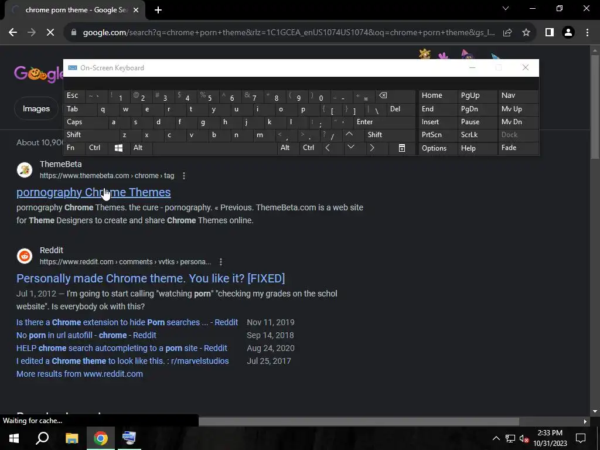
Task: Click the share page icon in address bar
Action: coord(507,33)
